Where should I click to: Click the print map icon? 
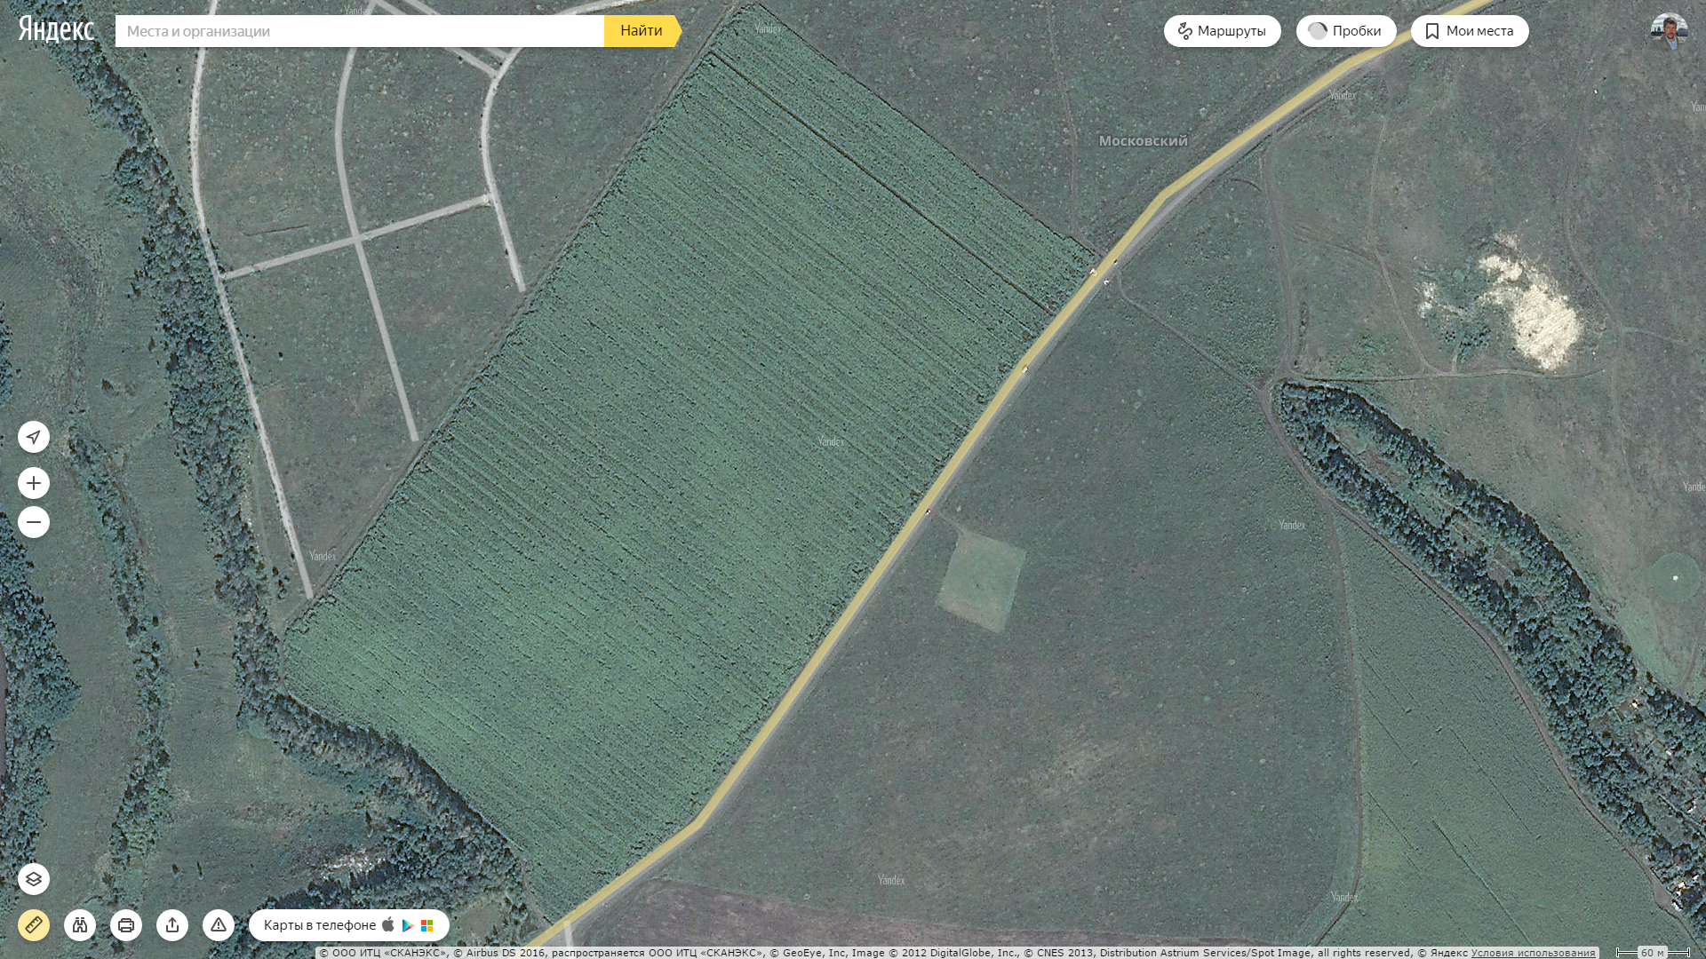tap(126, 925)
